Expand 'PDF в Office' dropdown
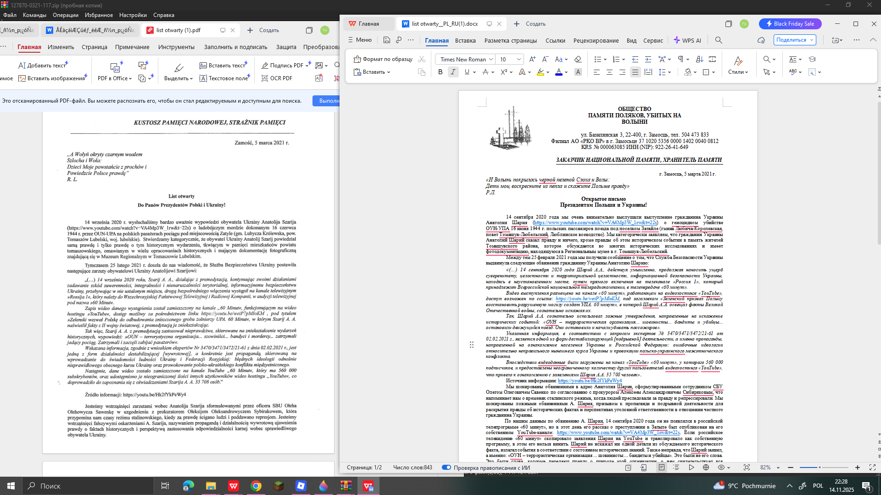881x495 pixels. point(115,78)
